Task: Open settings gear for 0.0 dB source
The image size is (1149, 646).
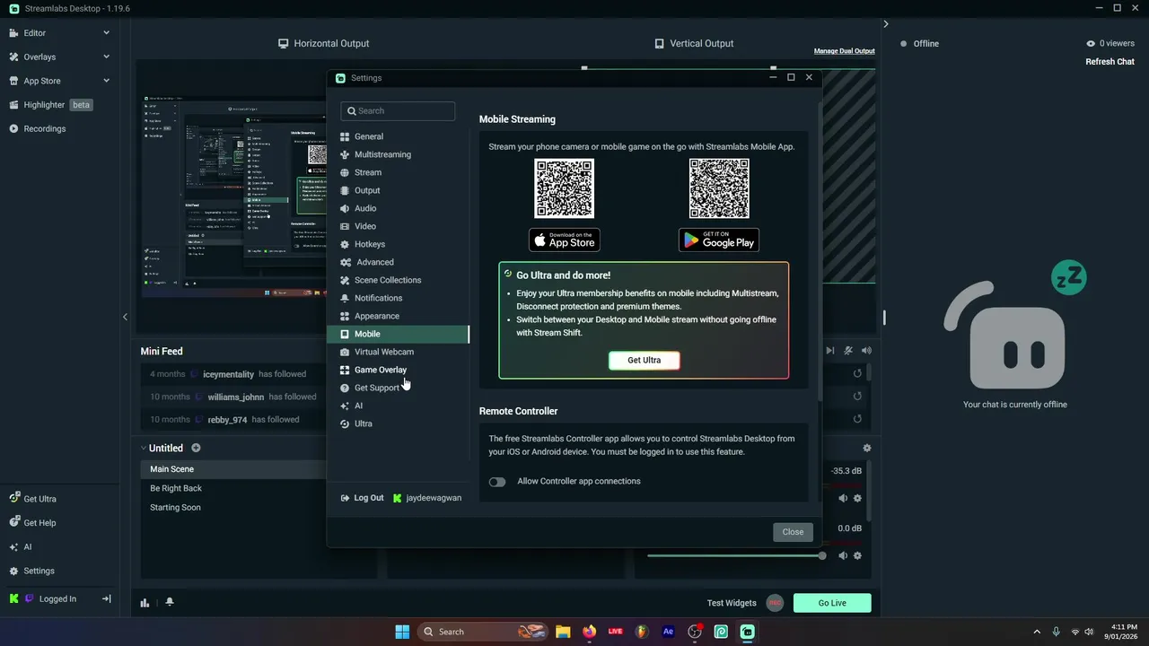Action: (x=857, y=555)
